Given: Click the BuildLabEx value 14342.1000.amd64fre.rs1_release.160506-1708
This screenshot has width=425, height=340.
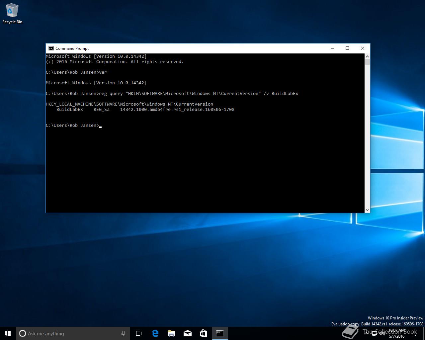Looking at the screenshot, I should pos(177,110).
